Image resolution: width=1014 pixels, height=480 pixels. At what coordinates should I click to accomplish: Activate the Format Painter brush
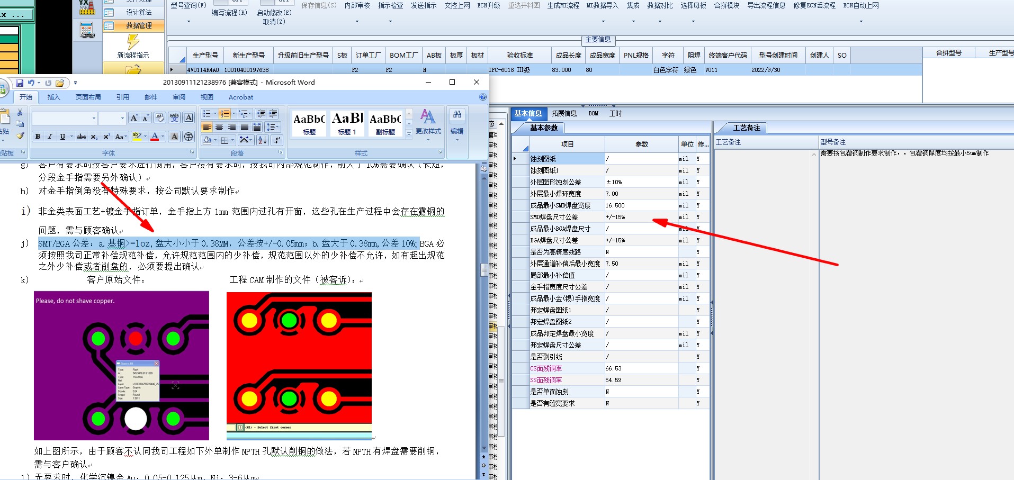[x=20, y=135]
